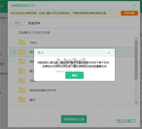Click the 返回 button

pos(18,22)
